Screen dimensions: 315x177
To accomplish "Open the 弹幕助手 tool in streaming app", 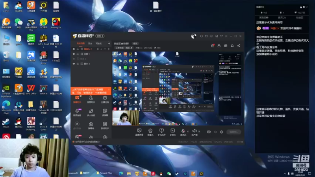I will point(77,100).
